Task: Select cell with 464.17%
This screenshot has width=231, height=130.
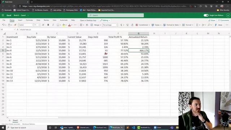Action: tap(139, 51)
